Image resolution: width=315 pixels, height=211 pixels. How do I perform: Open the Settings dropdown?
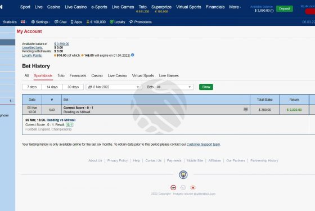click(40, 22)
